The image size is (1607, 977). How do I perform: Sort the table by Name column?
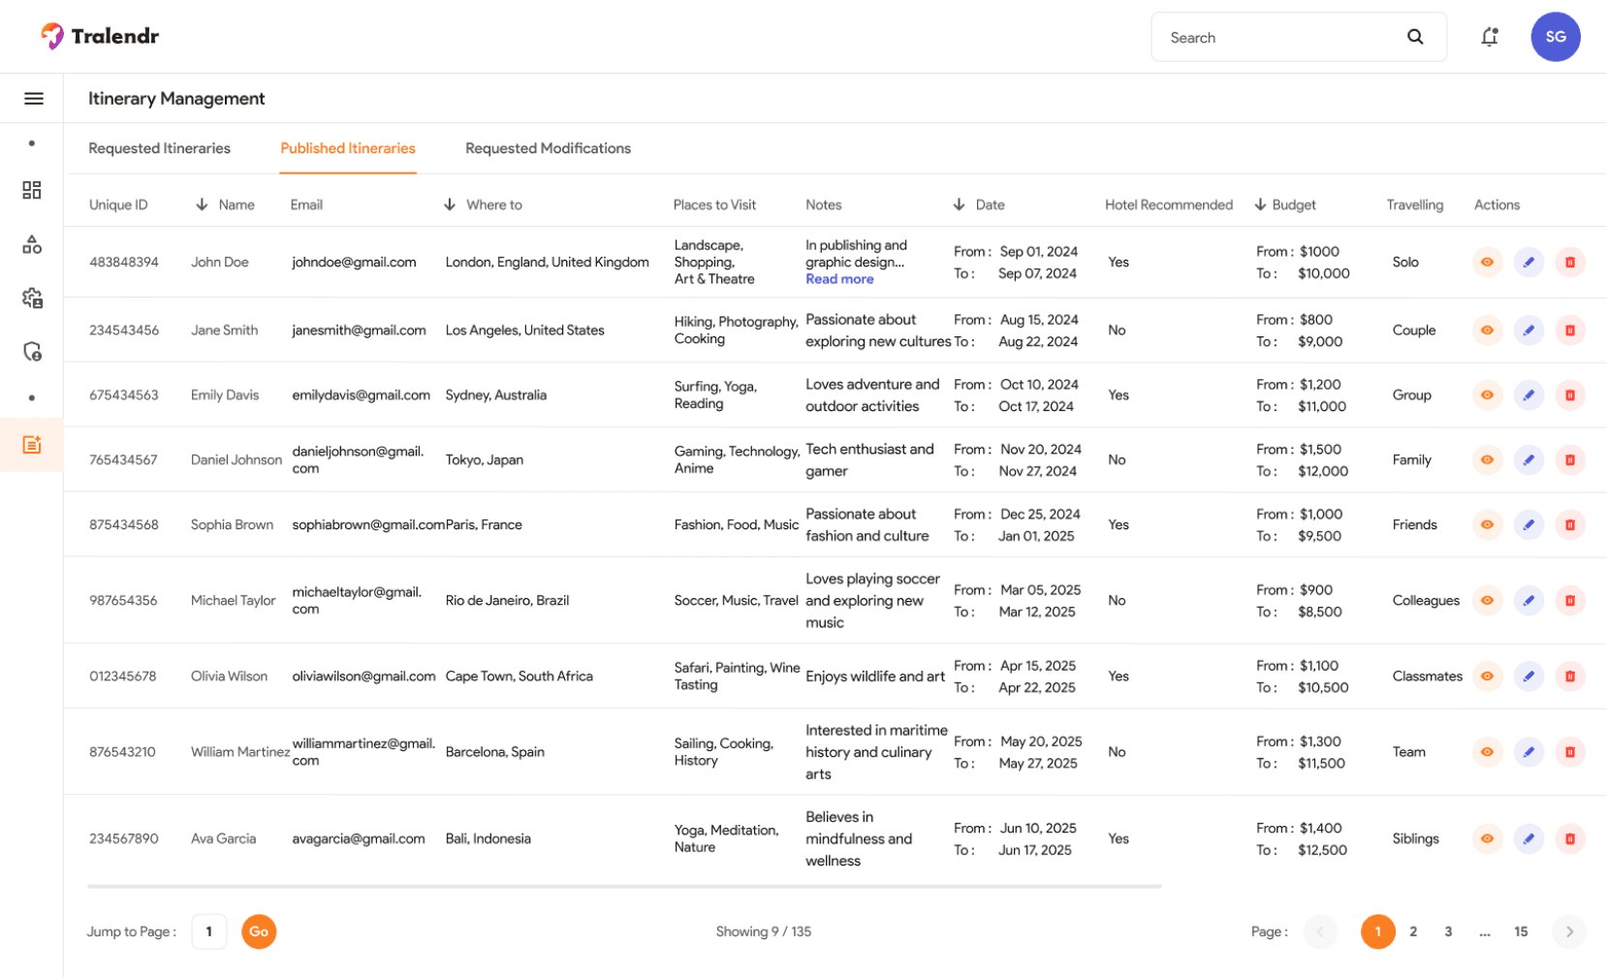pos(202,205)
